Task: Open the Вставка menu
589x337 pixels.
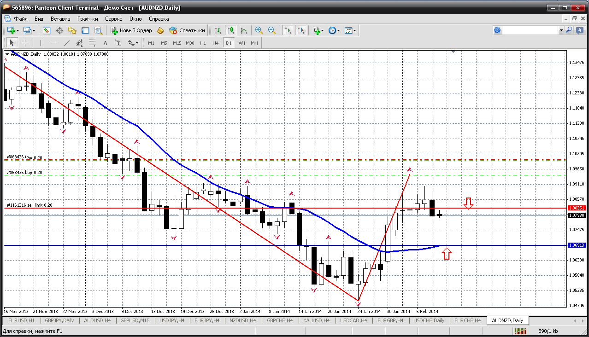Action: pos(60,19)
